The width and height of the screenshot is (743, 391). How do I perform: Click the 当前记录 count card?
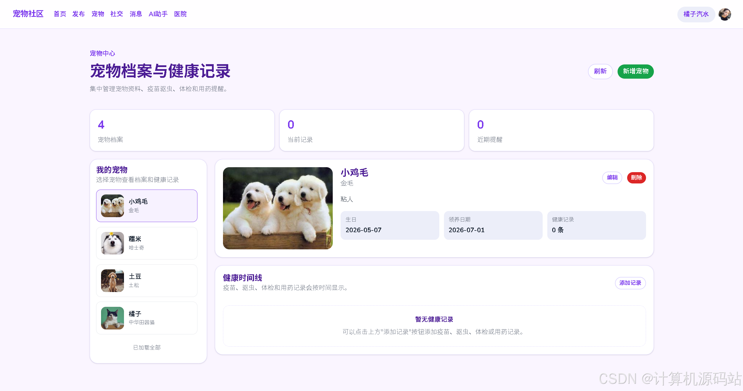click(x=372, y=130)
